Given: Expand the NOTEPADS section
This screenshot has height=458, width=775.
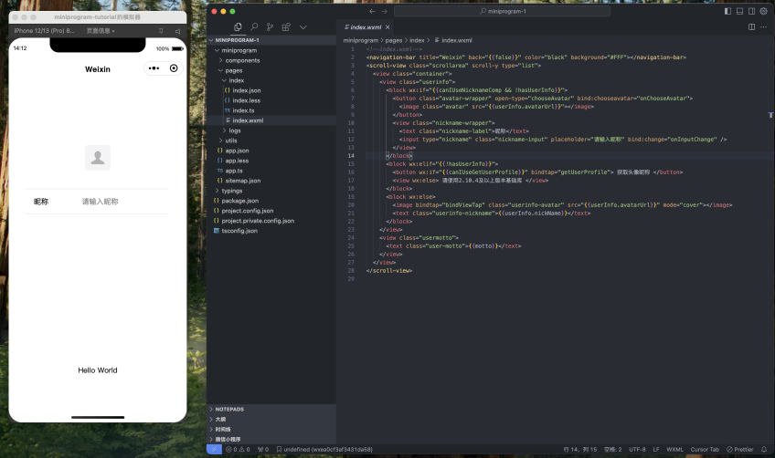Looking at the screenshot, I should [x=229, y=409].
